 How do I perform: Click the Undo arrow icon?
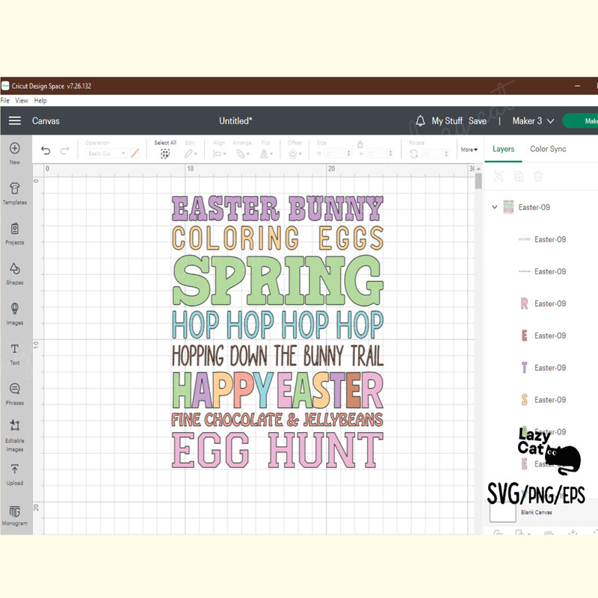45,150
